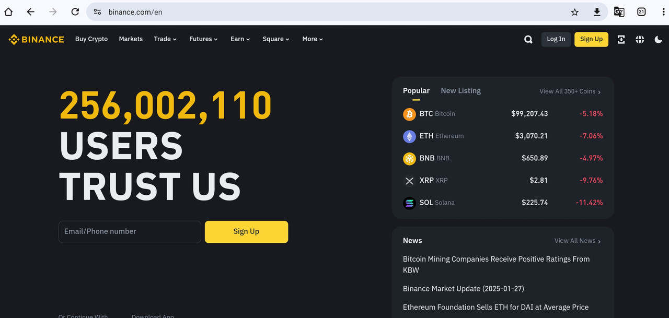The width and height of the screenshot is (669, 318).
Task: Open View All 350+ Coins link
Action: [570, 91]
